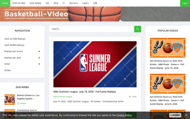Click the July 19 Championship Game description text

point(88,101)
